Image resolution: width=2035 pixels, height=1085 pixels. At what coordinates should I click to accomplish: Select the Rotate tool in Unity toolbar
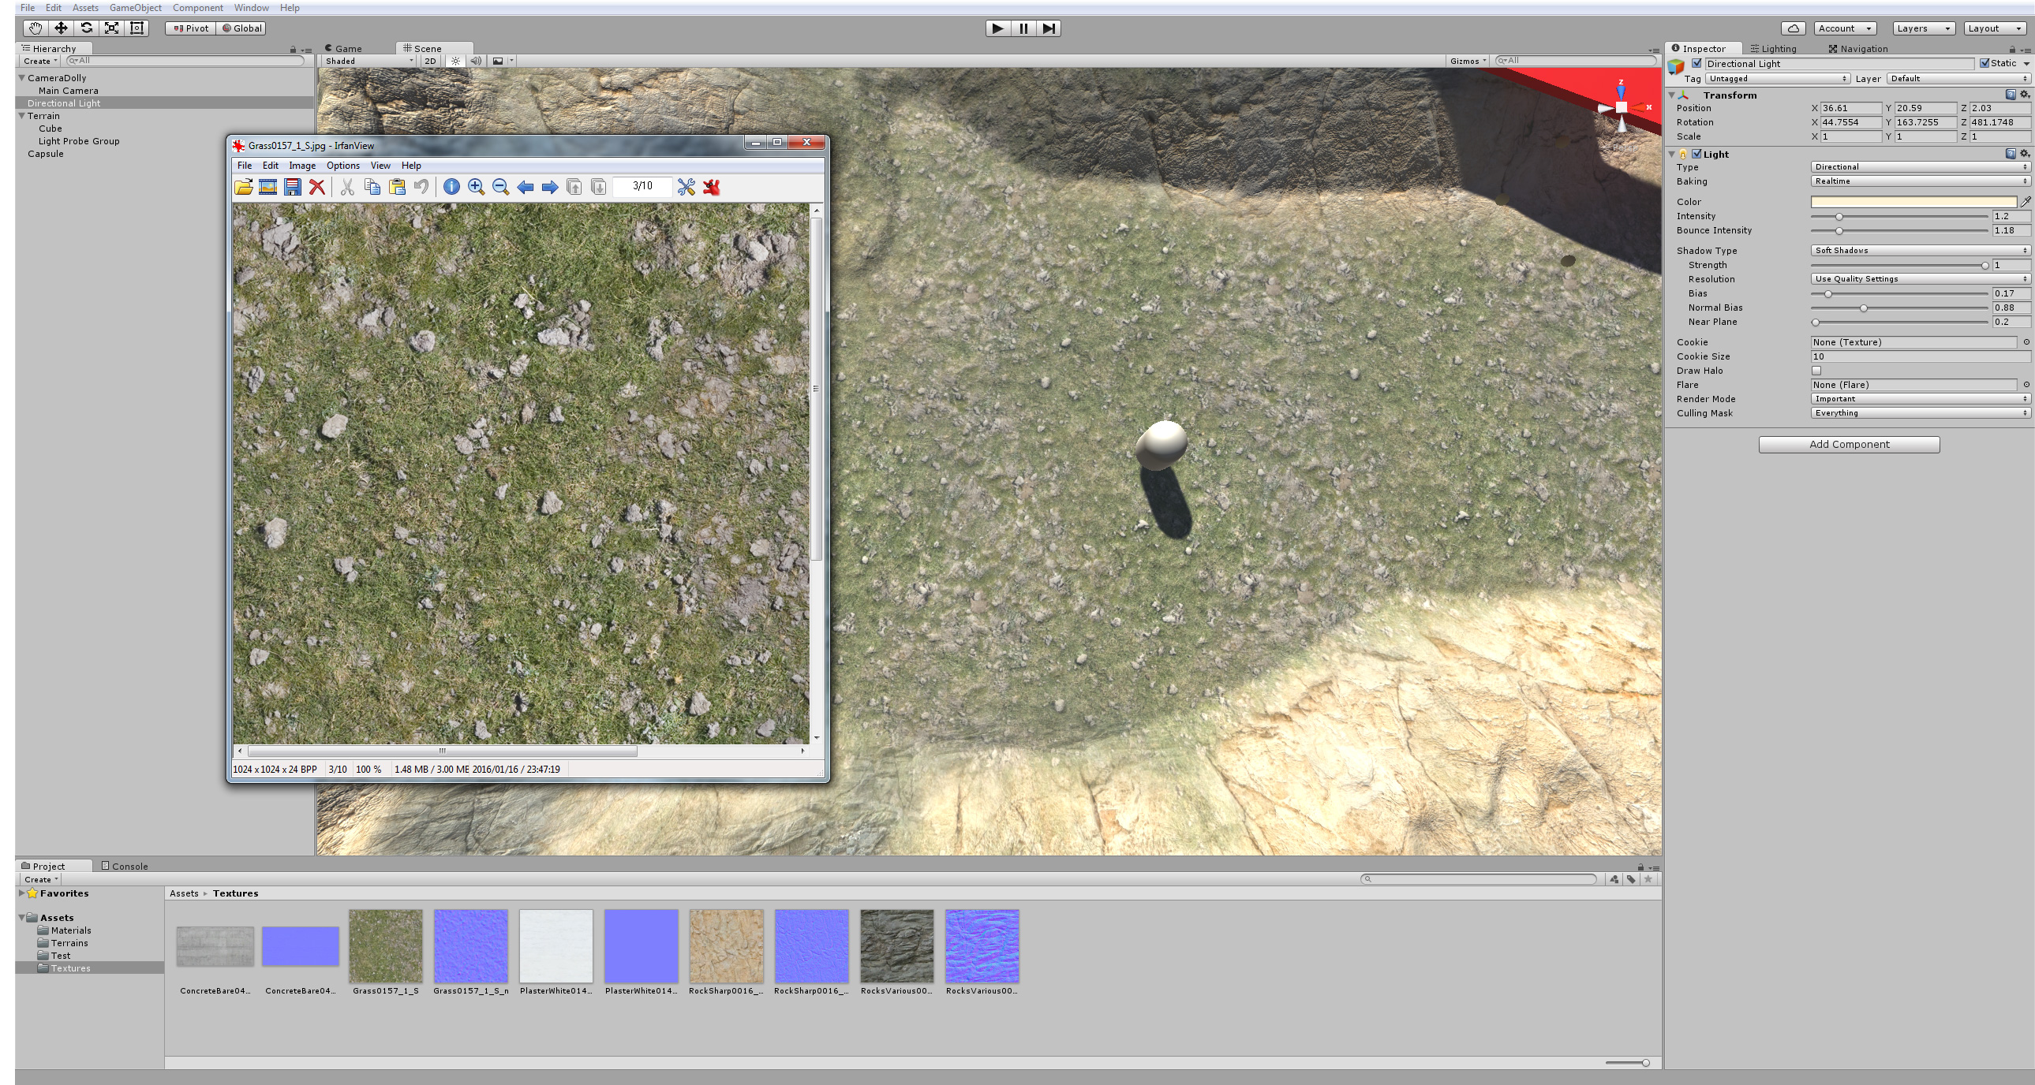coord(86,28)
